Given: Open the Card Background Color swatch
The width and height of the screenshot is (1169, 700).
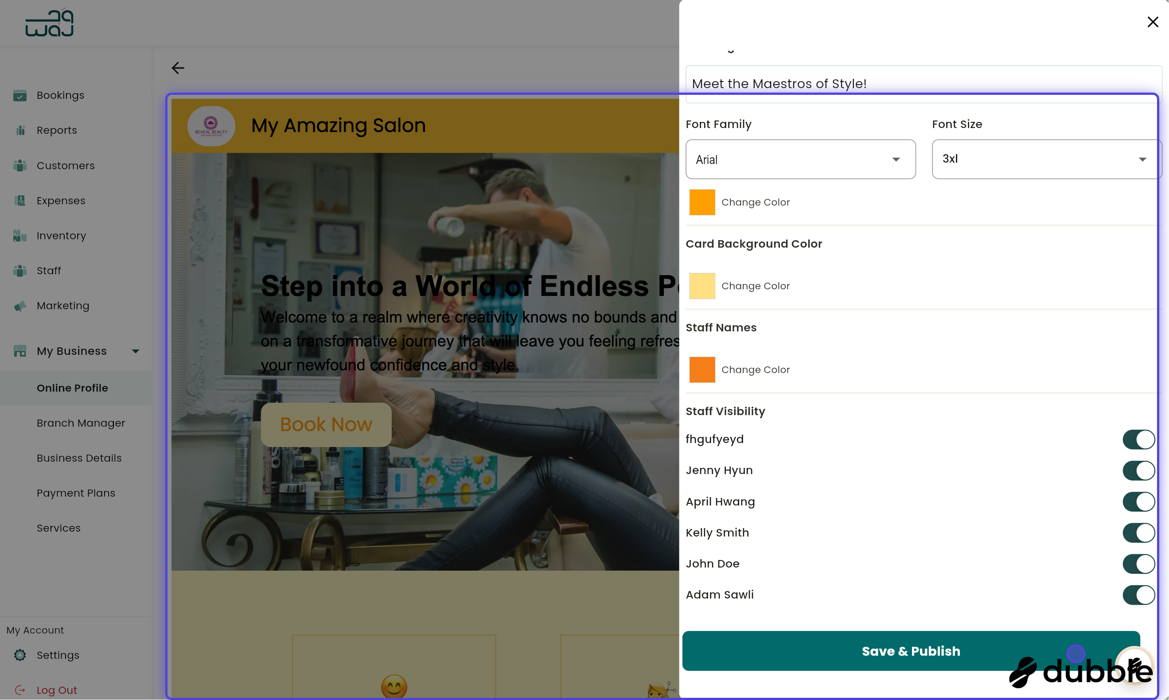Looking at the screenshot, I should coord(702,285).
